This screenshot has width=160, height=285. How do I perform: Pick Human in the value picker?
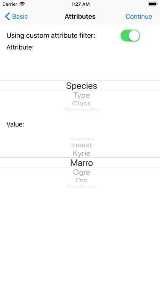pyautogui.click(x=82, y=139)
